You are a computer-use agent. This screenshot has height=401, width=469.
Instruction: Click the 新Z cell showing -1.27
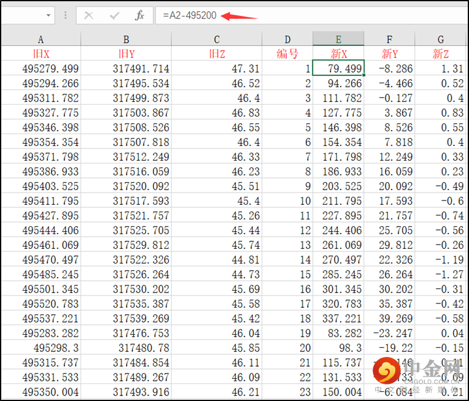[x=441, y=275]
